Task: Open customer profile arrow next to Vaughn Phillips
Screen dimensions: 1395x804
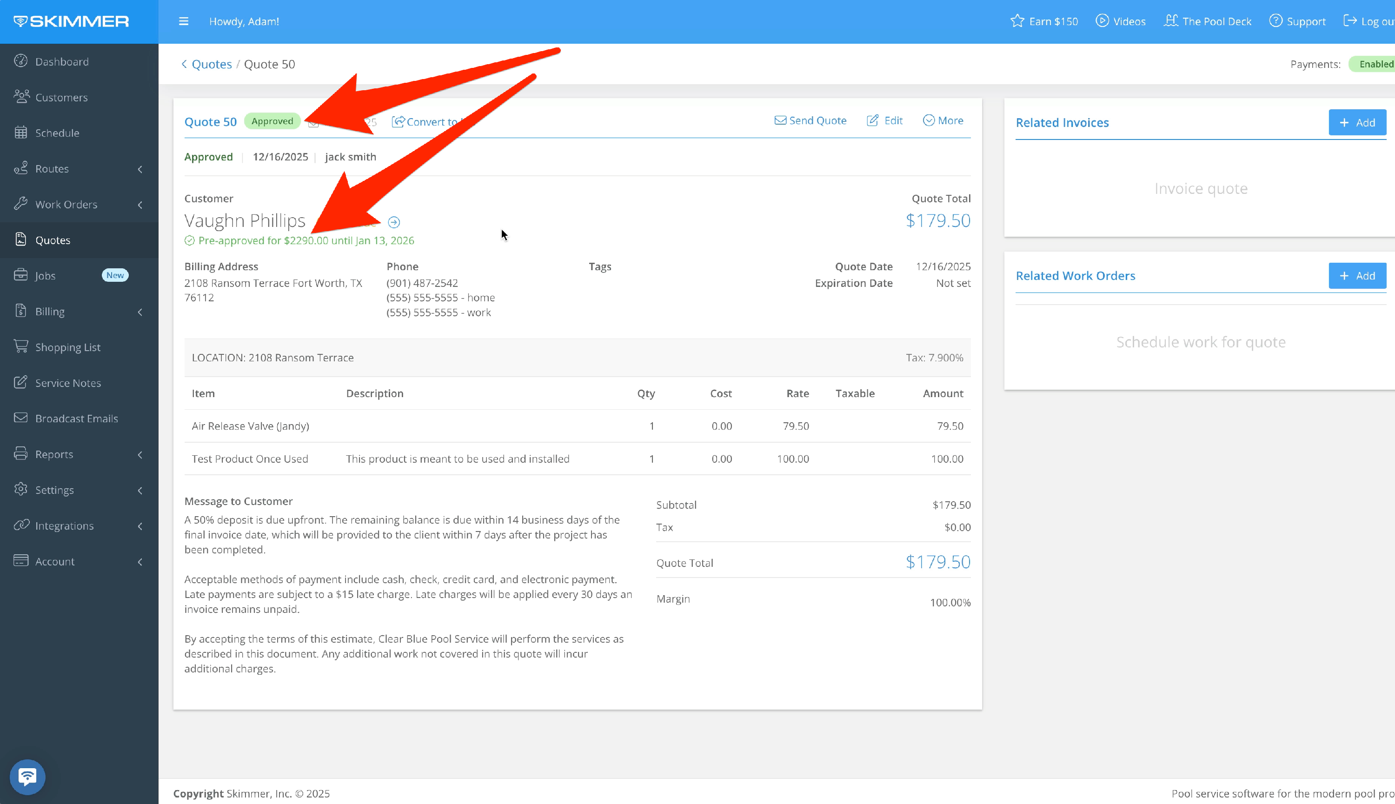Action: click(393, 222)
